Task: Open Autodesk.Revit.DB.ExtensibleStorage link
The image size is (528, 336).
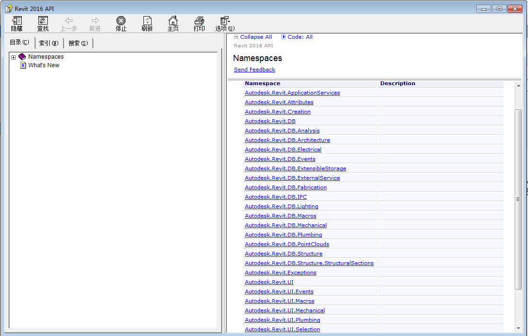Action: 295,168
